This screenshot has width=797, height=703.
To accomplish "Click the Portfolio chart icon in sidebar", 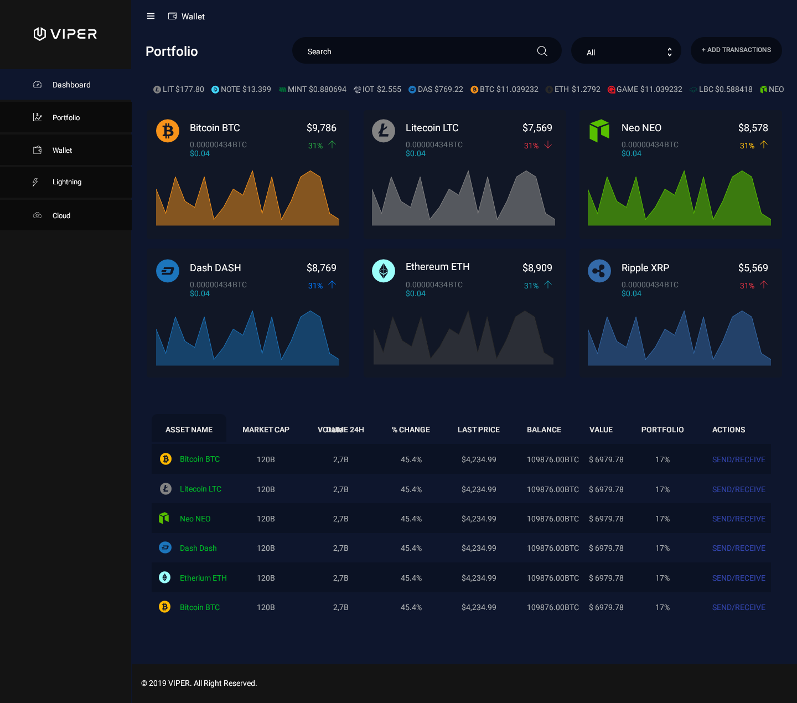I will tap(38, 117).
